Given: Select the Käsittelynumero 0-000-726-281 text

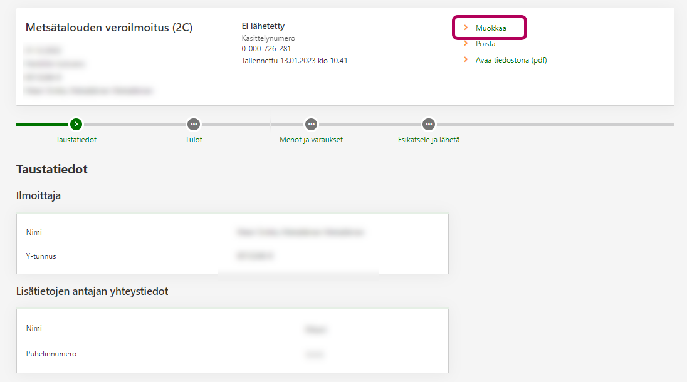Looking at the screenshot, I should [266, 49].
